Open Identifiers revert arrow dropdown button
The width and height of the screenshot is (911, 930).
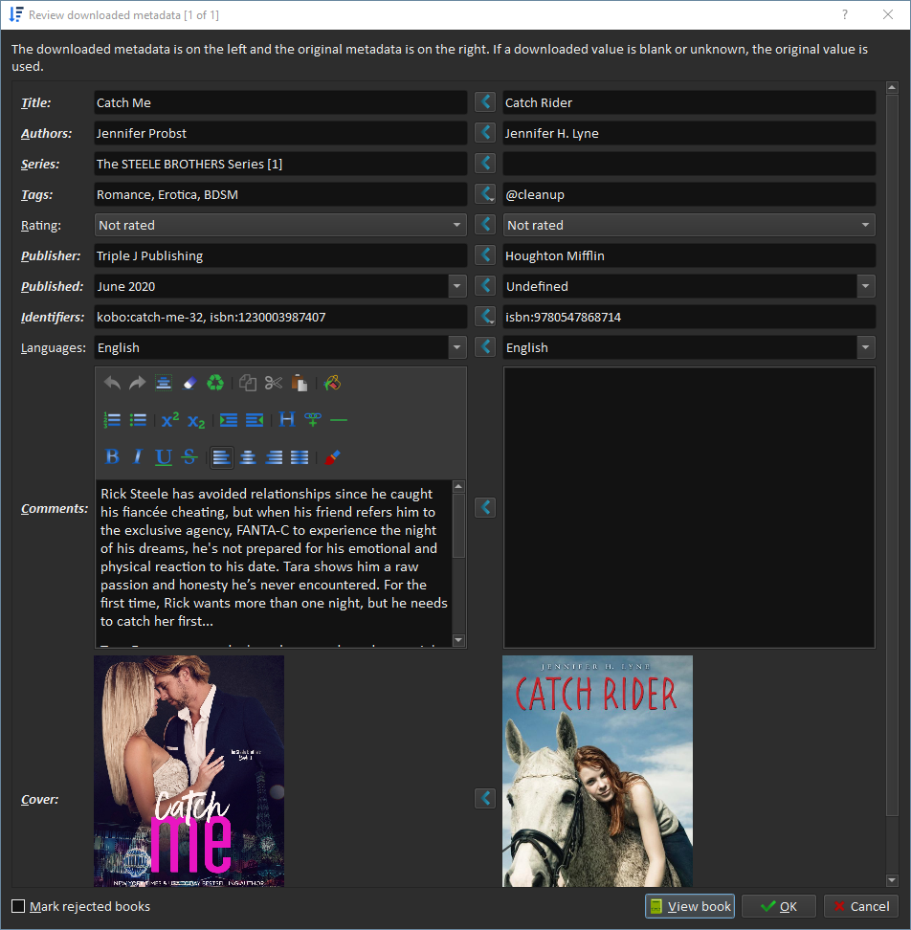point(485,316)
